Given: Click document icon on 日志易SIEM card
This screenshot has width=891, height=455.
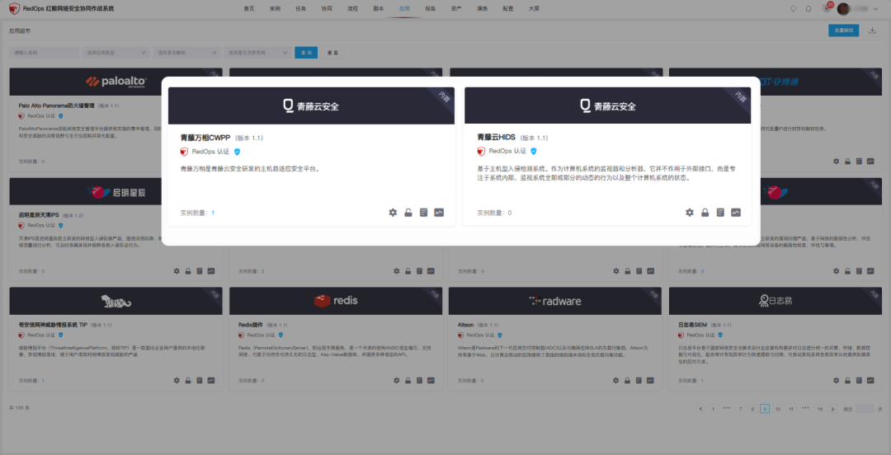Looking at the screenshot, I should tap(859, 380).
